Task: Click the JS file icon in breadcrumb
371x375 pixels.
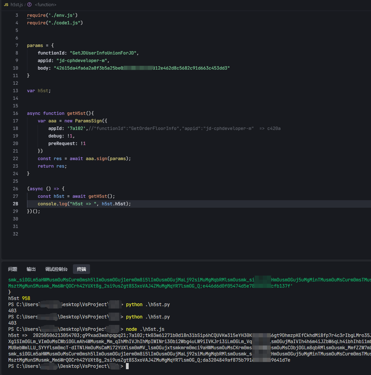Action: coord(6,5)
